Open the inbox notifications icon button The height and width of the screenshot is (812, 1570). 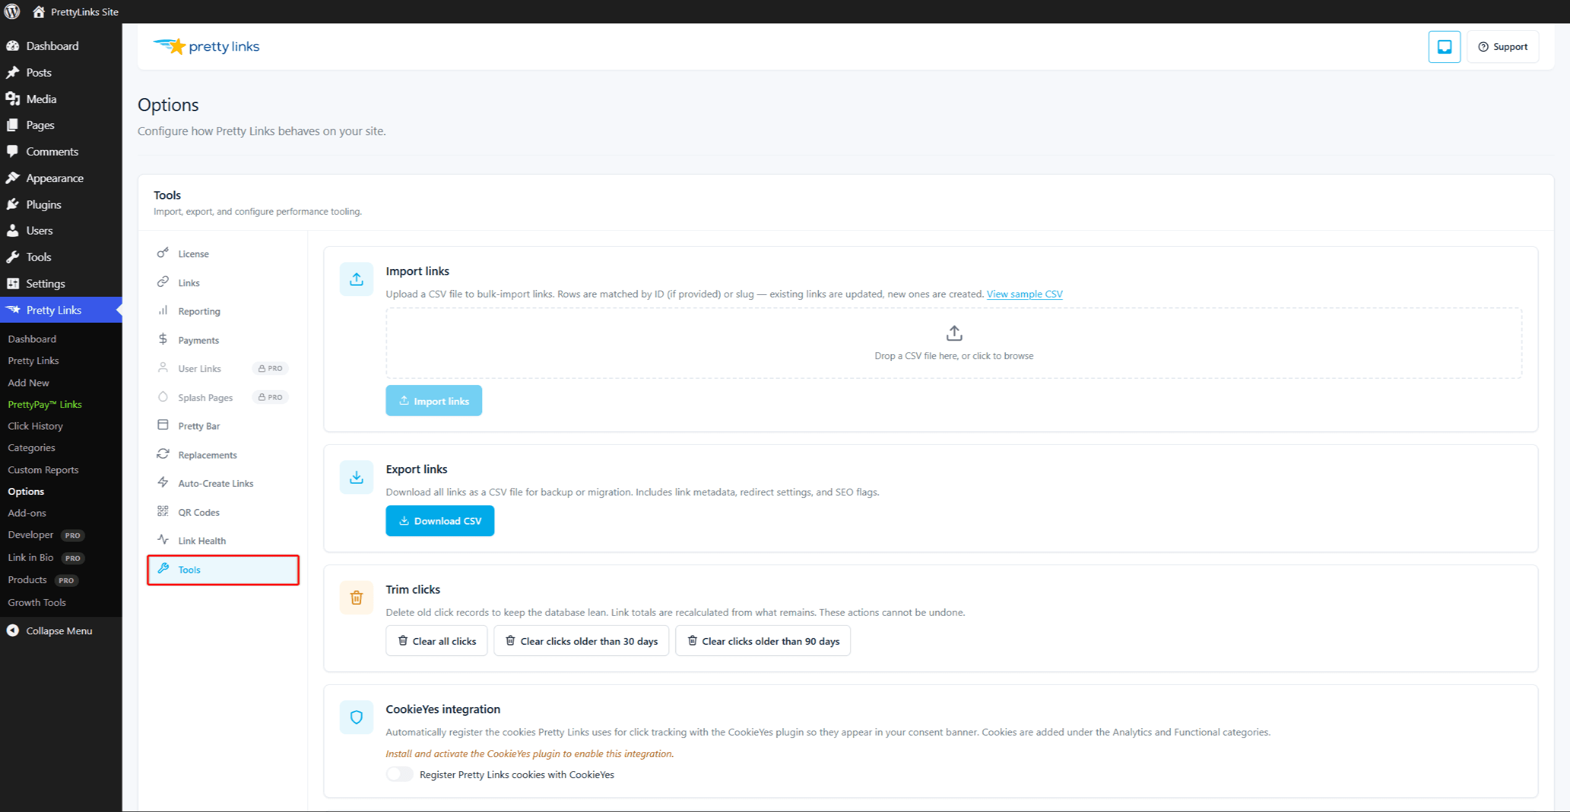pos(1444,47)
